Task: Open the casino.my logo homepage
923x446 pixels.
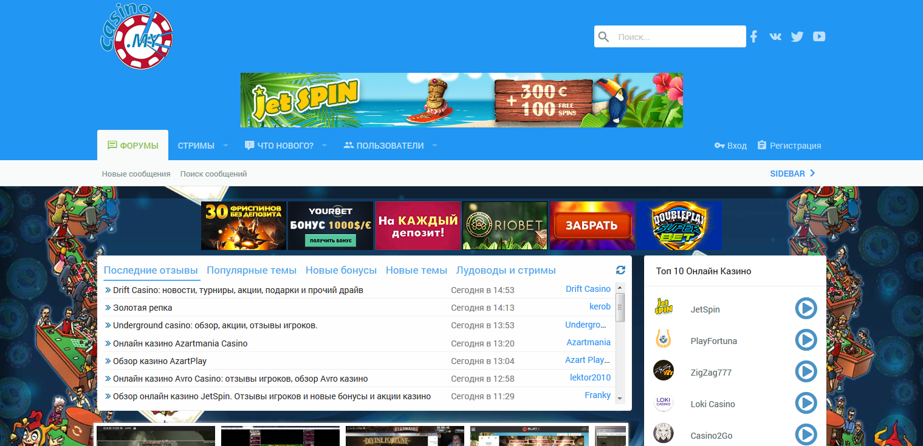Action: pyautogui.click(x=137, y=35)
